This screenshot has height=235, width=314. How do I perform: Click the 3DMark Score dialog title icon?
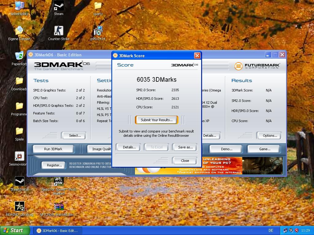coord(115,56)
